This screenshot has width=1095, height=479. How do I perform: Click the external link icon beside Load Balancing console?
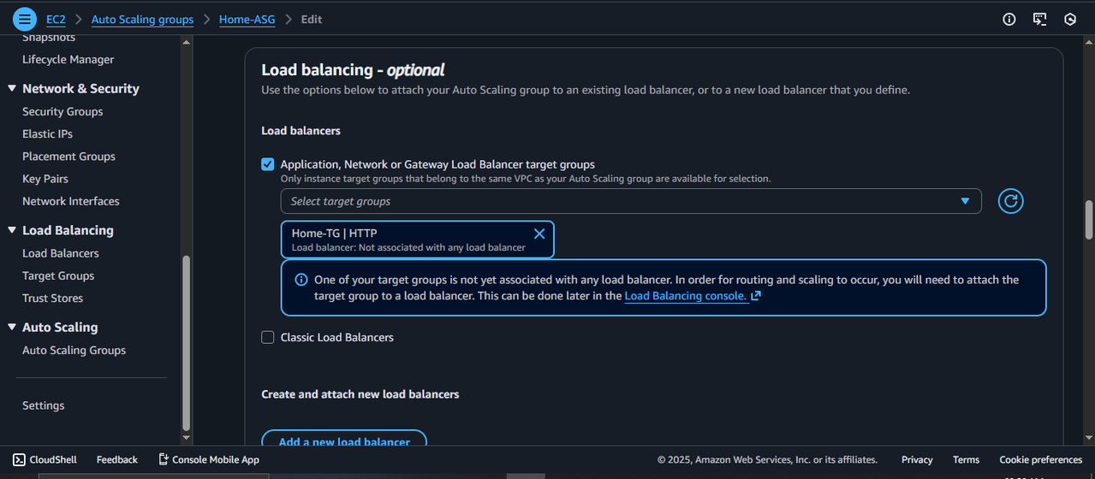click(756, 296)
